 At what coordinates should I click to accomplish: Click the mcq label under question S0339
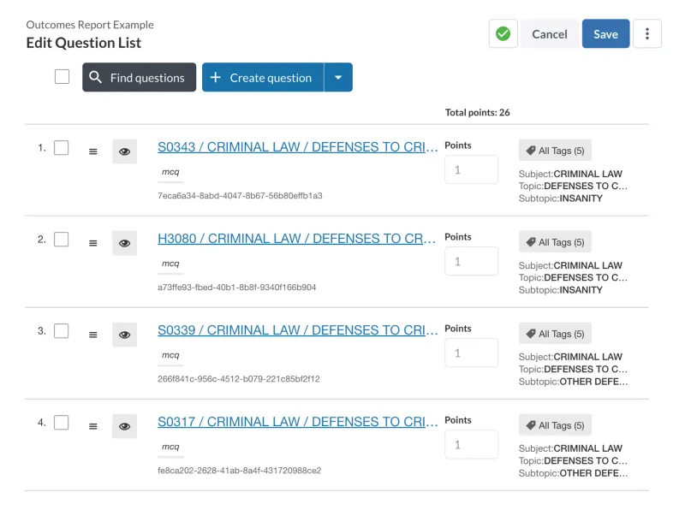click(x=170, y=355)
